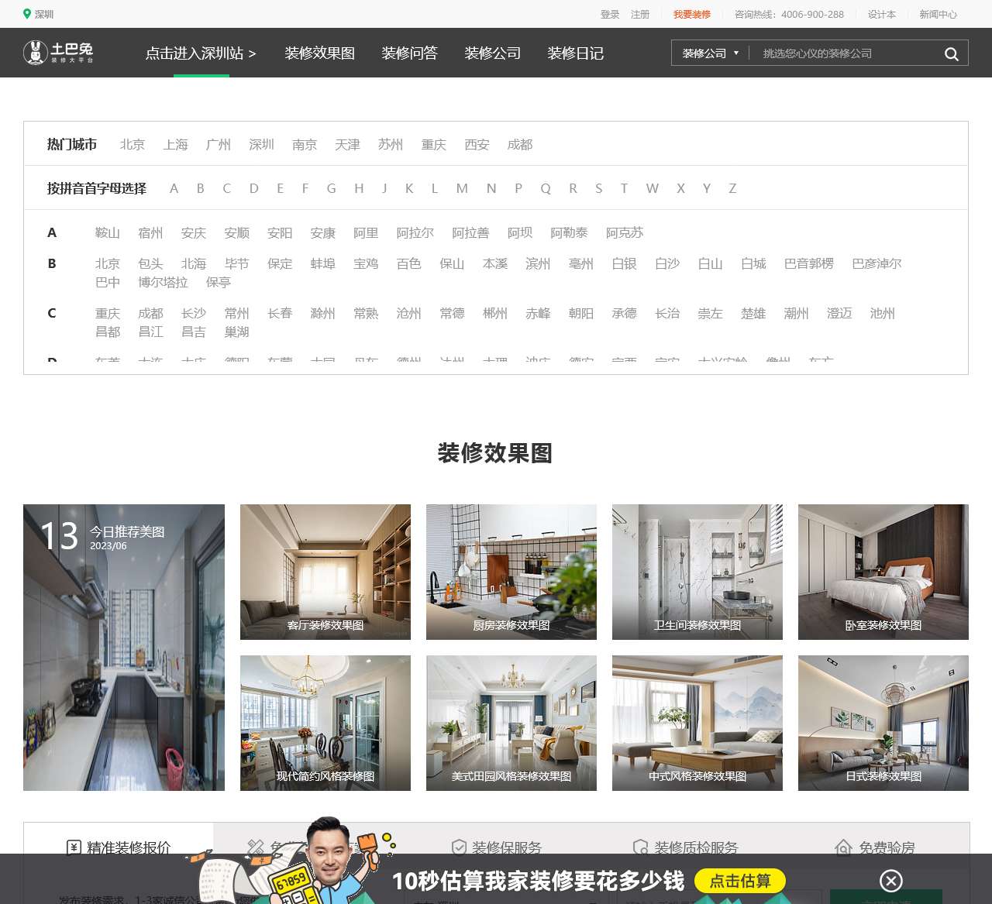Click the hotline number 4006-900-288
This screenshot has height=904, width=992.
pos(812,14)
